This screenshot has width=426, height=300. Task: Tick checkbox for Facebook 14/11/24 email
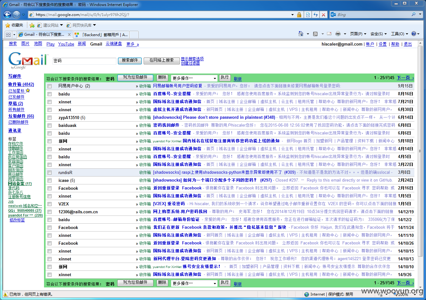(49, 227)
